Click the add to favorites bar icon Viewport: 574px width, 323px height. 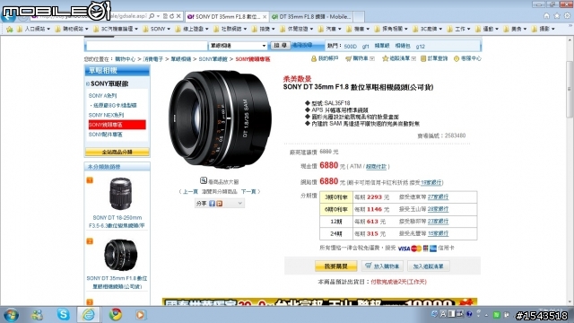point(10,29)
